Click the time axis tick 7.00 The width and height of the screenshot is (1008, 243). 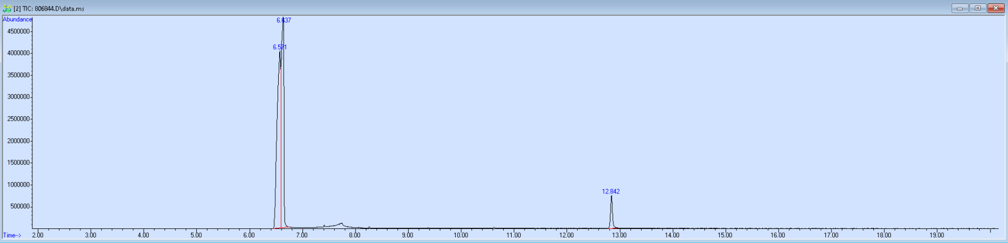(302, 235)
